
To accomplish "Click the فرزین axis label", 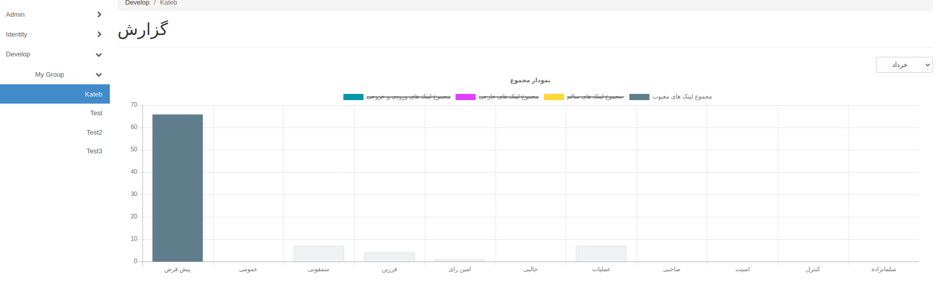I will point(390,270).
